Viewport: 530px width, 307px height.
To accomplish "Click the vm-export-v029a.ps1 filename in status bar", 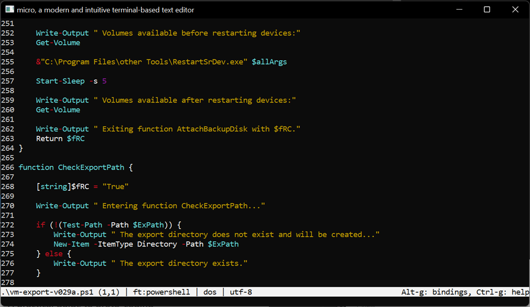I will coord(52,292).
